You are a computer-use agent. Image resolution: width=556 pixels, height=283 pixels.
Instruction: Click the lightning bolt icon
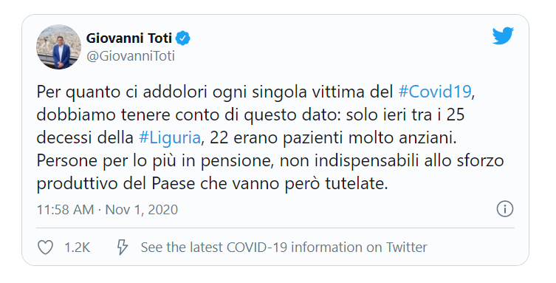[x=123, y=248]
